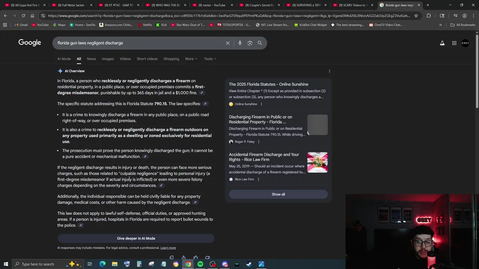Image resolution: width=479 pixels, height=269 pixels.
Task: Open All Bookmarks folder
Action: click(x=463, y=25)
